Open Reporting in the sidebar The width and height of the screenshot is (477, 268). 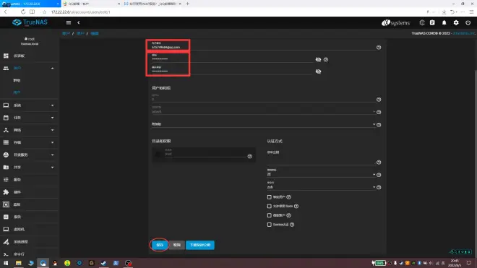(x=29, y=217)
